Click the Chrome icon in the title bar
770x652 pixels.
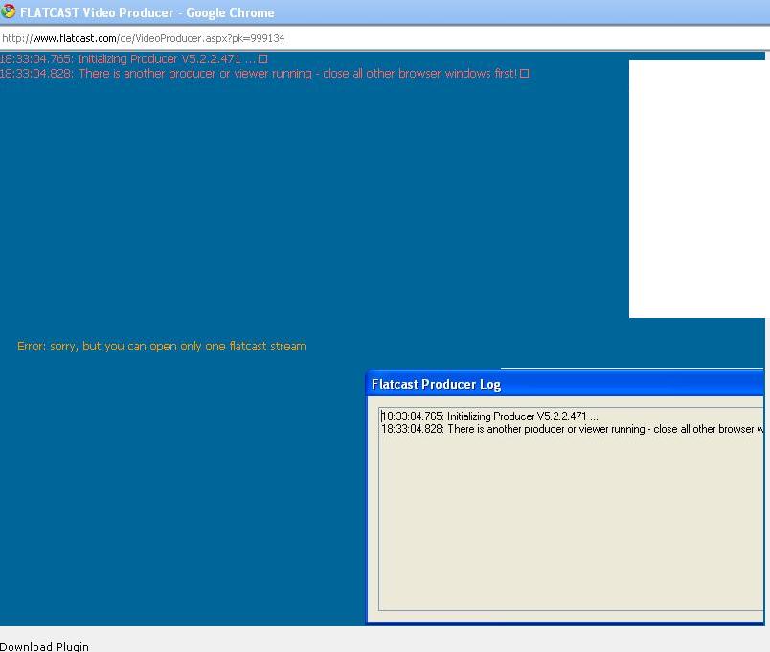8,11
